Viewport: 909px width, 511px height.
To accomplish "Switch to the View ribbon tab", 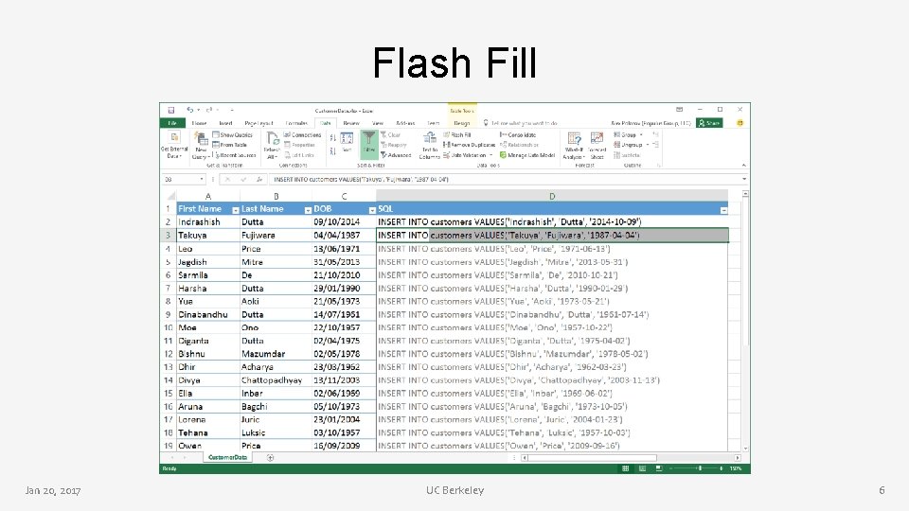I will [x=378, y=123].
